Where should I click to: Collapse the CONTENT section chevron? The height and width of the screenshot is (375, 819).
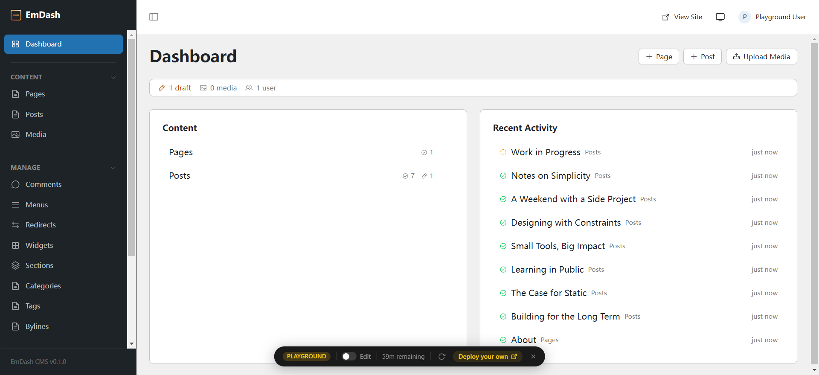113,77
